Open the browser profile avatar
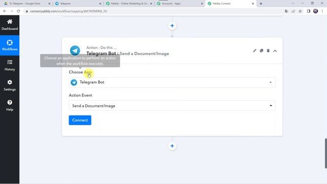This screenshot has height=184, width=327. coord(316,11)
